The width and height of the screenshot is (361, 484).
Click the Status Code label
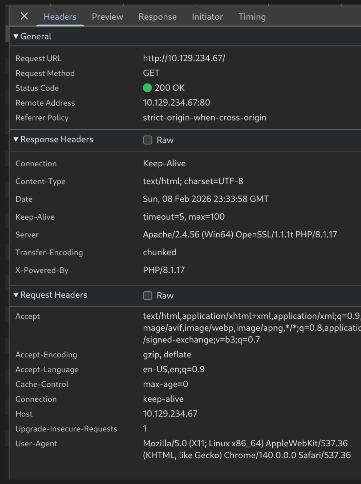[37, 88]
